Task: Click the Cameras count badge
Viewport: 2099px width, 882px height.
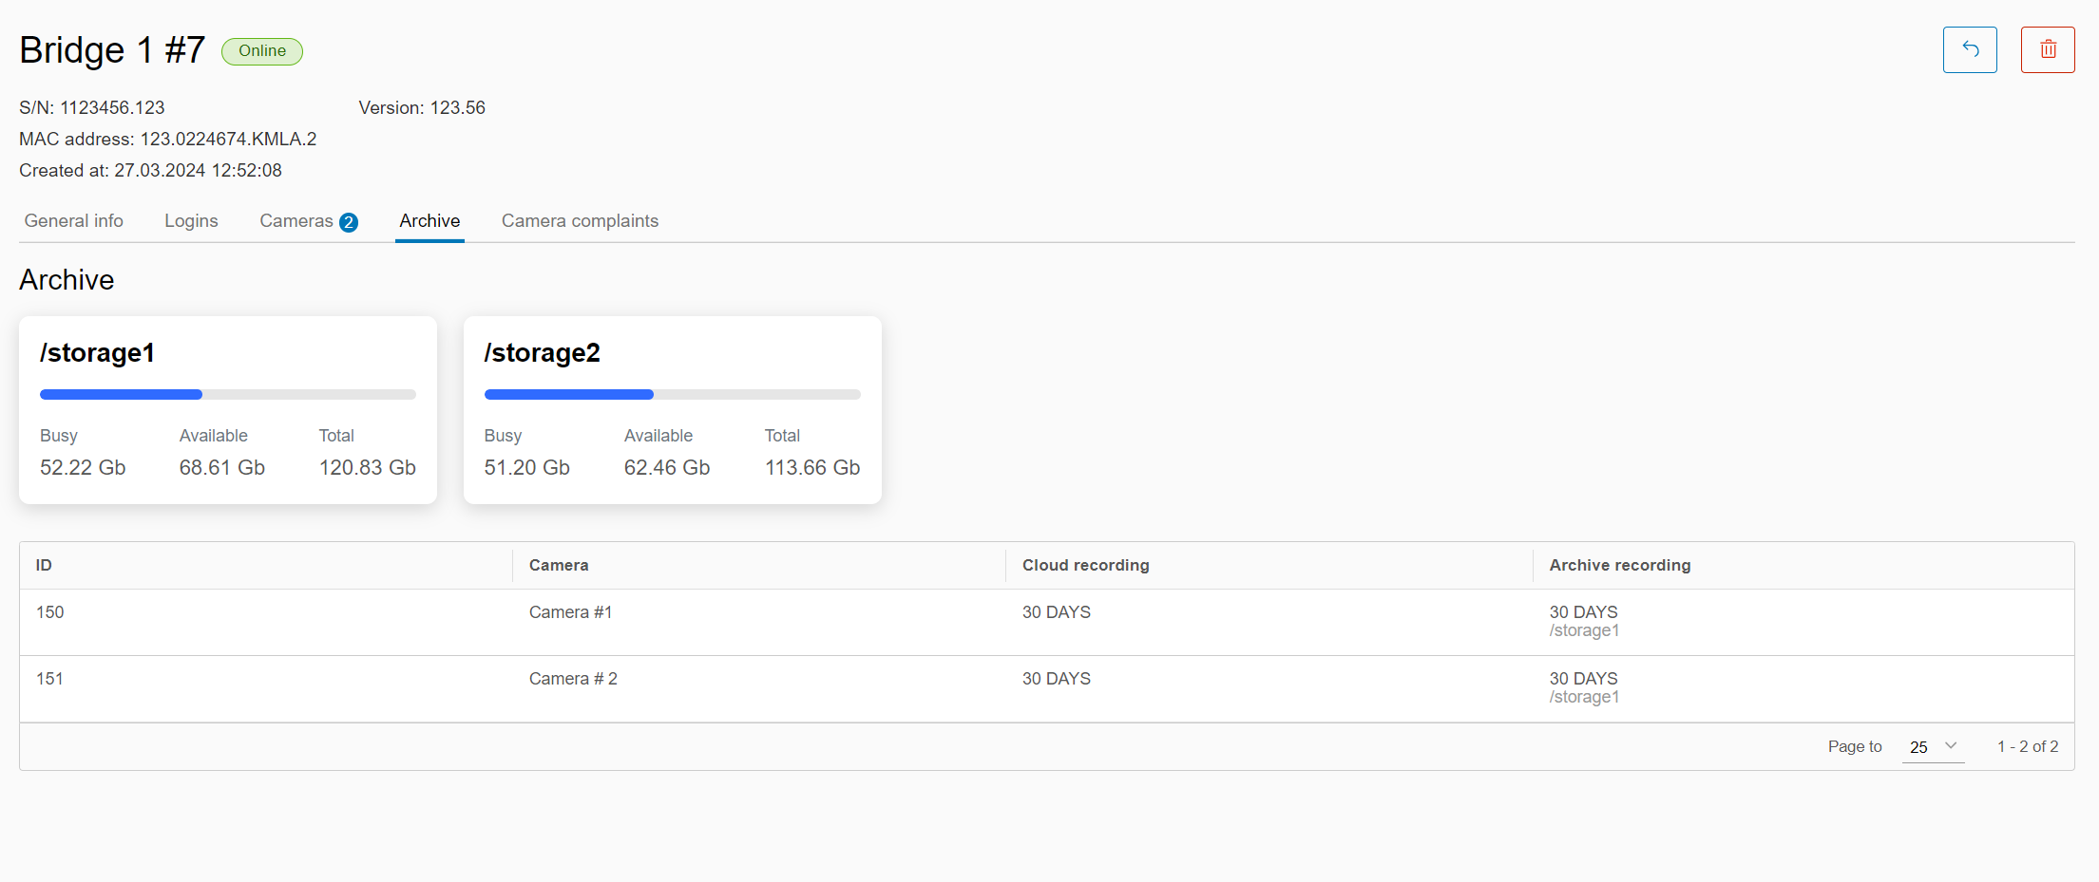Action: point(349,222)
